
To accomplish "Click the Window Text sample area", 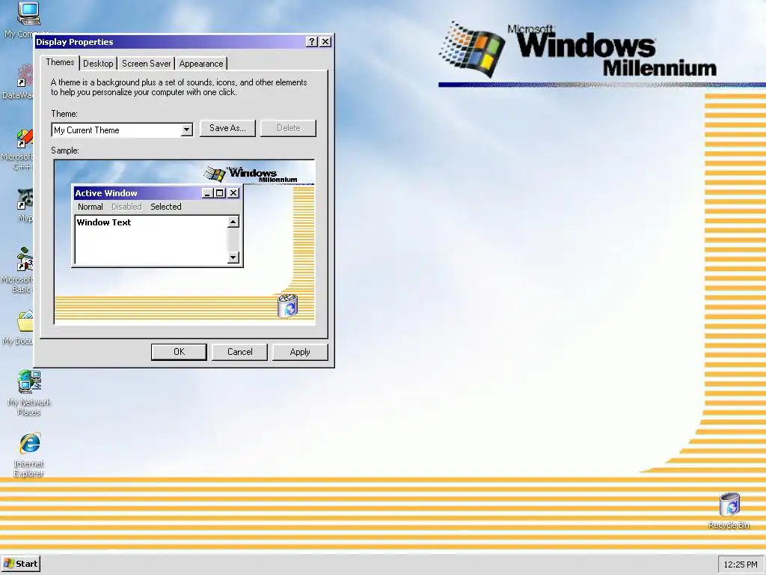I will tap(151, 240).
